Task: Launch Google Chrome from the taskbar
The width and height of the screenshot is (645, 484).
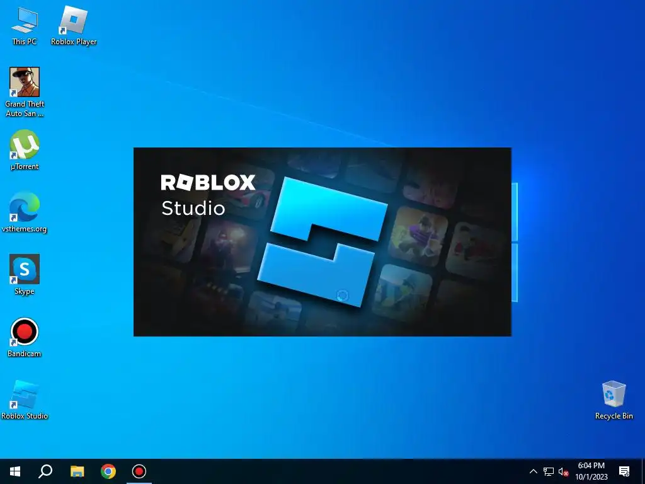Action: 108,471
